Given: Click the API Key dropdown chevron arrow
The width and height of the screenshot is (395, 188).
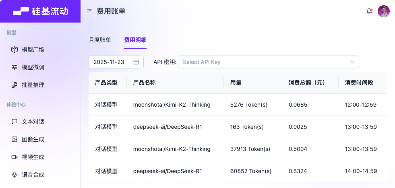Looking at the screenshot, I should pos(352,62).
